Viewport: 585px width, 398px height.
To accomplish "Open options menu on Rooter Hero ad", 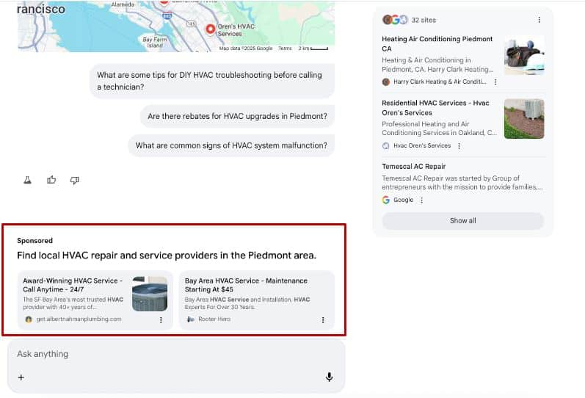I will (x=323, y=319).
